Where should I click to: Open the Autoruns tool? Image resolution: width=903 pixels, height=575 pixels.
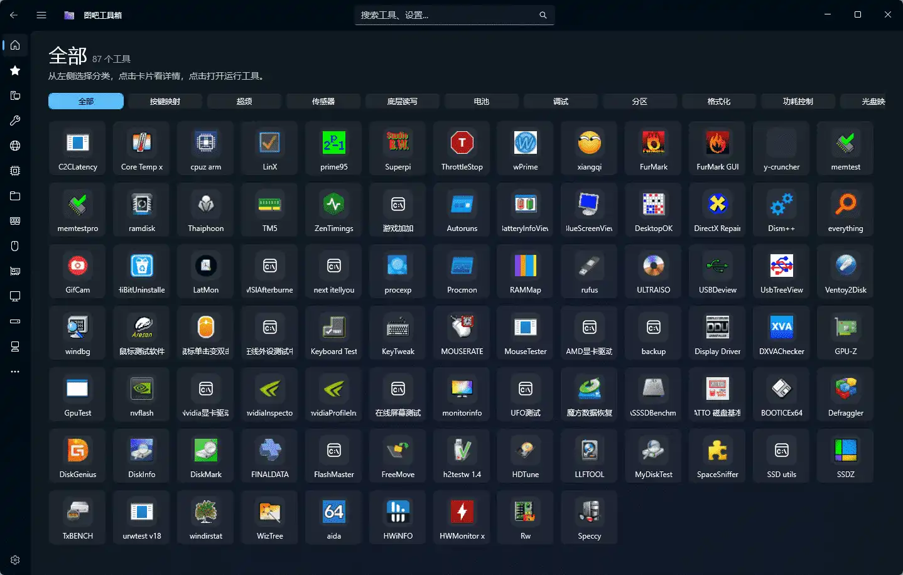462,210
